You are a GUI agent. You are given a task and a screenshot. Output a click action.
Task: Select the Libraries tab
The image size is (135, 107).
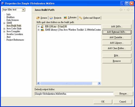tap(70, 18)
